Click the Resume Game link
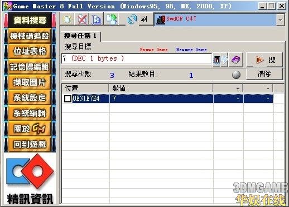 [191, 50]
